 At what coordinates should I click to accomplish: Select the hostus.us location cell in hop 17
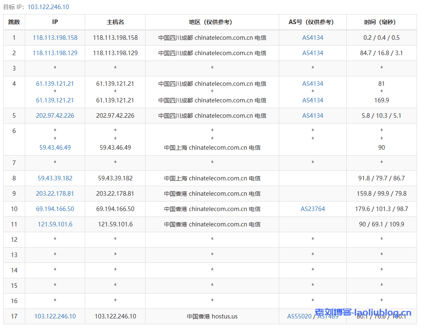coord(212,316)
